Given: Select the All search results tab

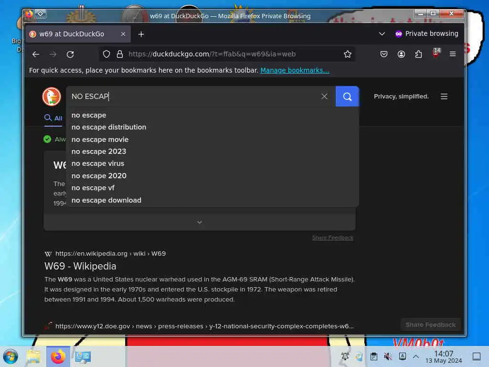Looking at the screenshot, I should tap(53, 118).
